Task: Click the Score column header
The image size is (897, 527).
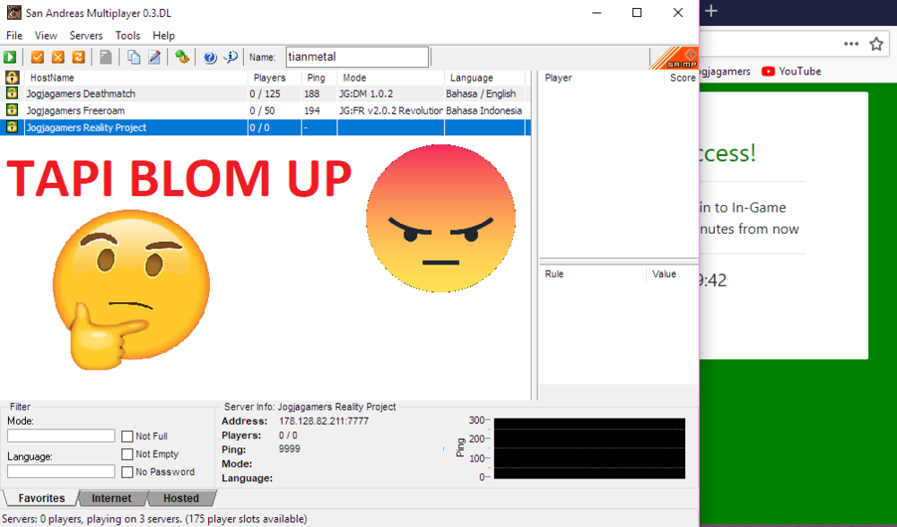Action: (x=682, y=78)
